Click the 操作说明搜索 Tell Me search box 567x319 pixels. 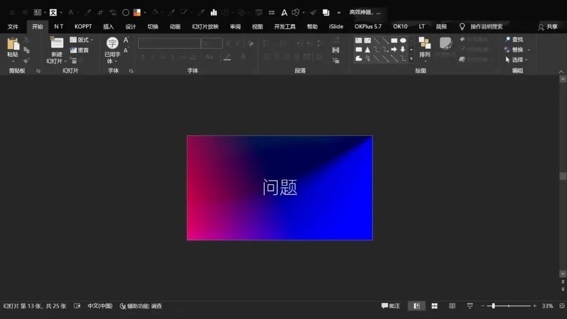[486, 27]
